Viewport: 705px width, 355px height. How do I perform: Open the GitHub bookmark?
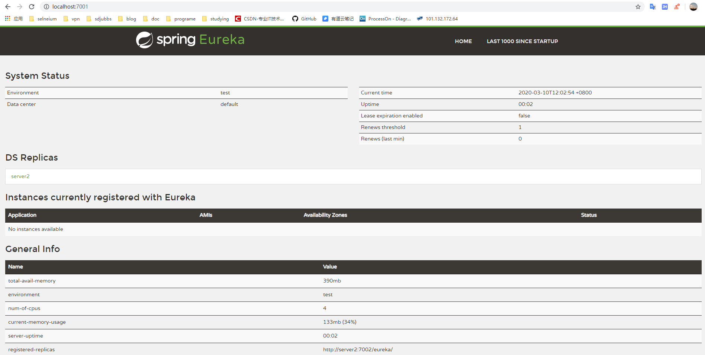304,19
